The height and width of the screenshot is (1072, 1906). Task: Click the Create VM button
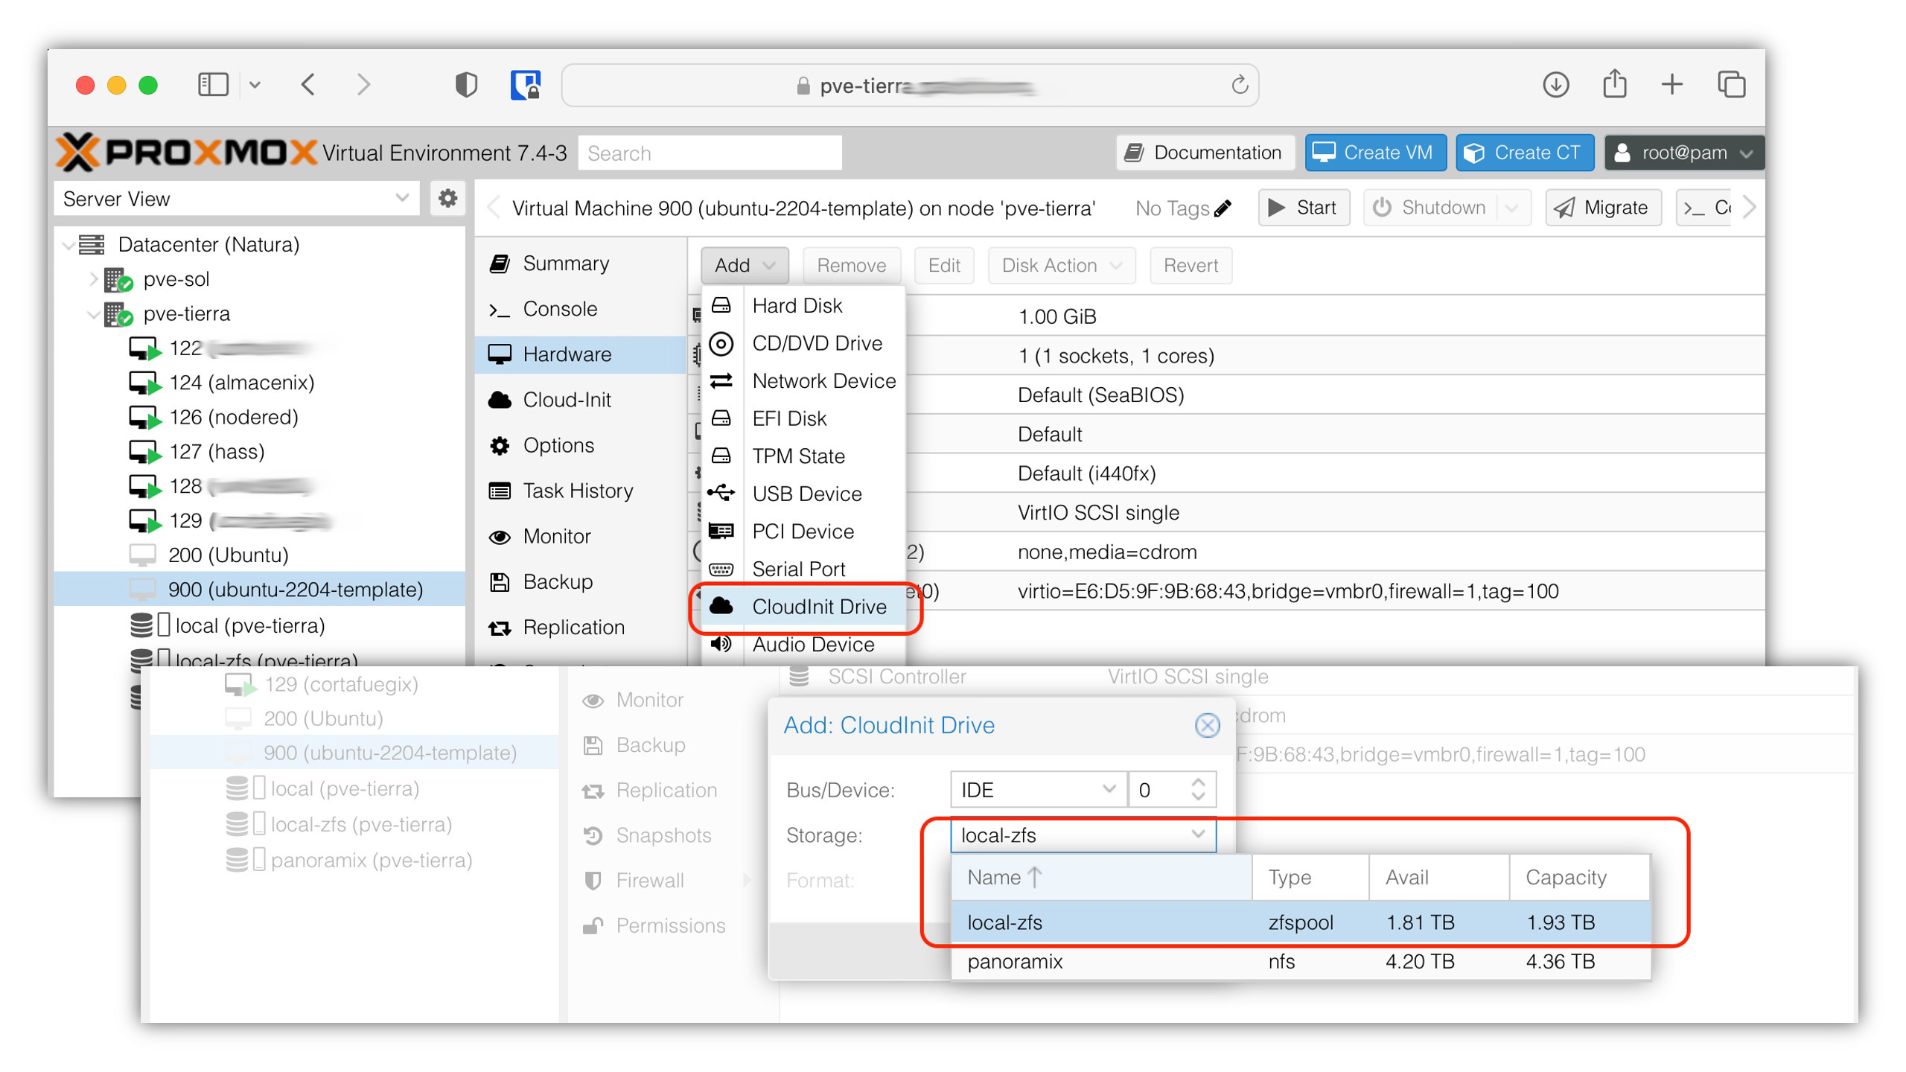coord(1375,153)
